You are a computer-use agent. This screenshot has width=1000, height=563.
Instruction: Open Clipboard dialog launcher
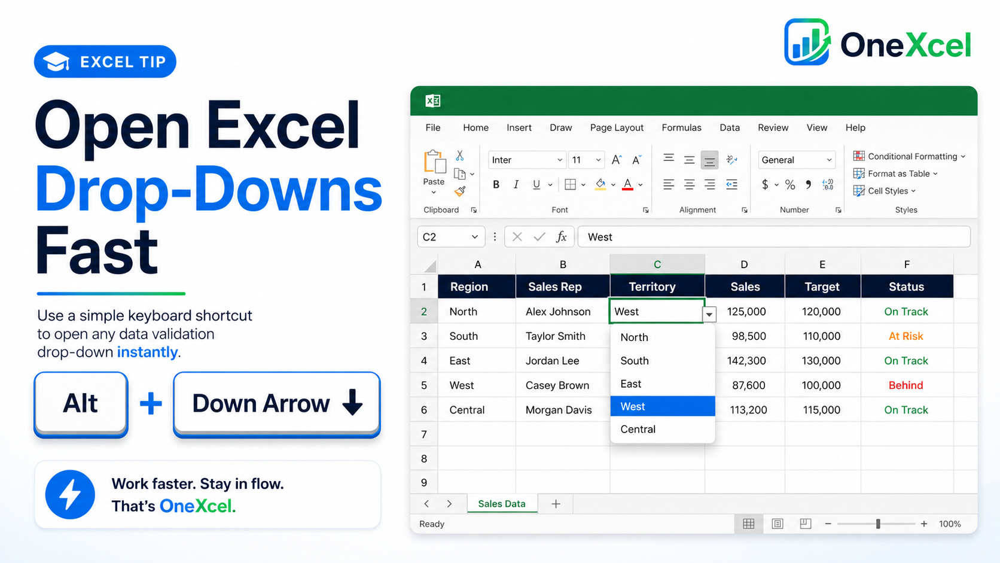coord(474,210)
